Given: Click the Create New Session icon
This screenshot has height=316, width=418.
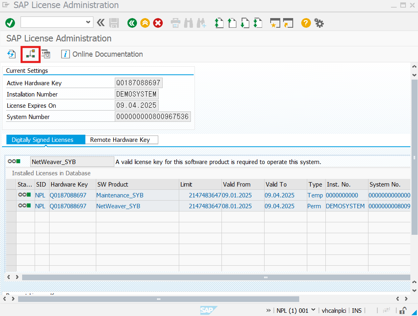Looking at the screenshot, I should pos(275,23).
